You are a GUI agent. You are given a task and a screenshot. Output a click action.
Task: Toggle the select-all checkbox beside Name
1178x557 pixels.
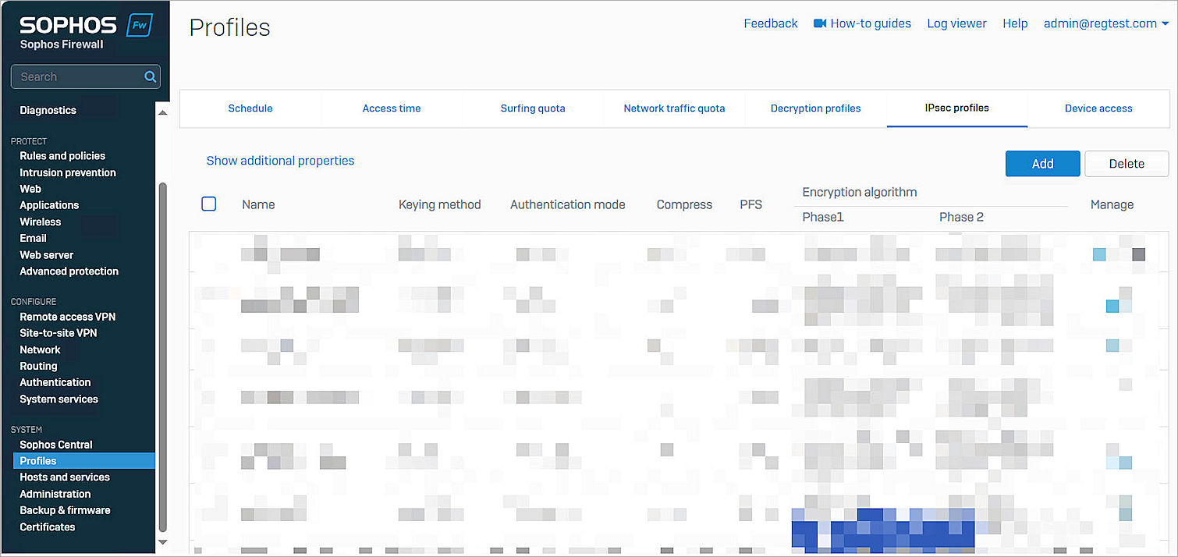coord(209,204)
